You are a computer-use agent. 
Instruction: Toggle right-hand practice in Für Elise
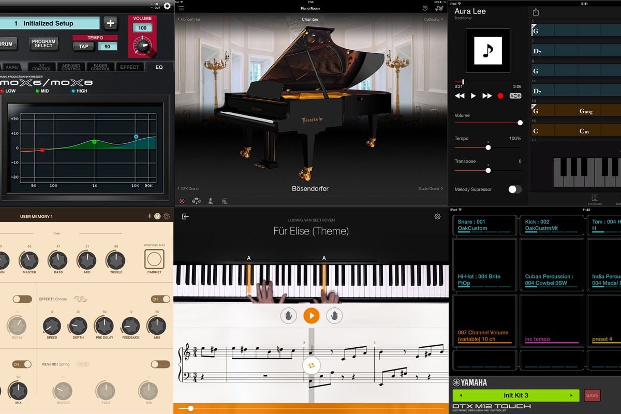point(334,315)
